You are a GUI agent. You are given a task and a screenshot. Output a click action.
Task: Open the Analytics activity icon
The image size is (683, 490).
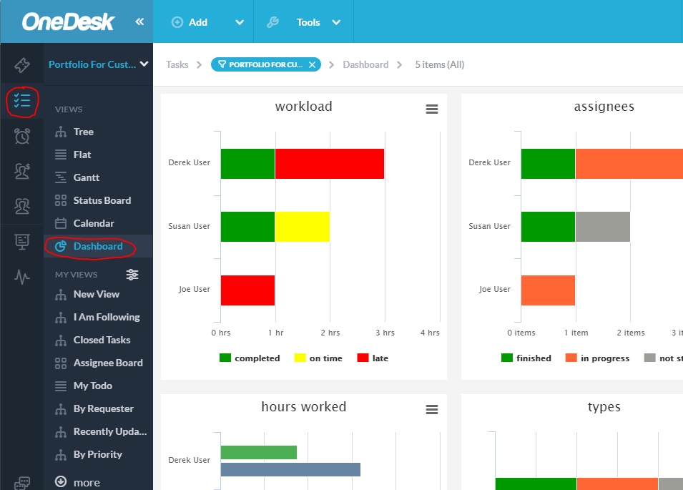(21, 278)
